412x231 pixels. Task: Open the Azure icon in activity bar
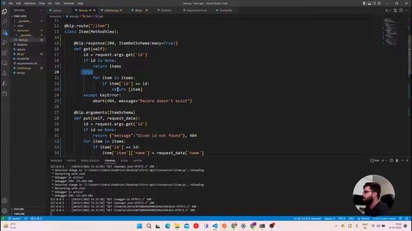click(x=5, y=83)
